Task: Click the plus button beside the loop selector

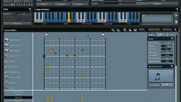Action: [x=176, y=15]
